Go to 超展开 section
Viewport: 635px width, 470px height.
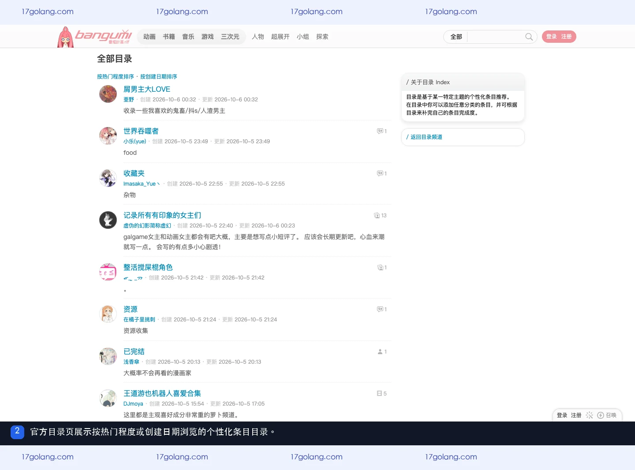click(x=280, y=37)
